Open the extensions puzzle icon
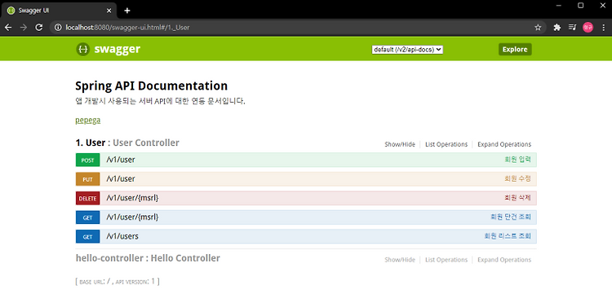The width and height of the screenshot is (612, 303). (557, 27)
